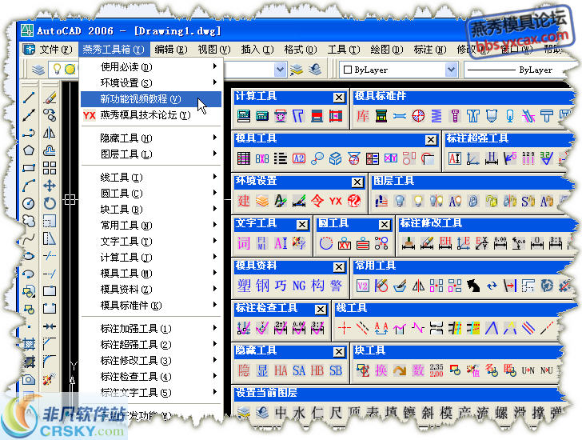Screen dimensions: 582x440
Task: Click the 塑 icon in 模具资料
Action: tap(244, 286)
